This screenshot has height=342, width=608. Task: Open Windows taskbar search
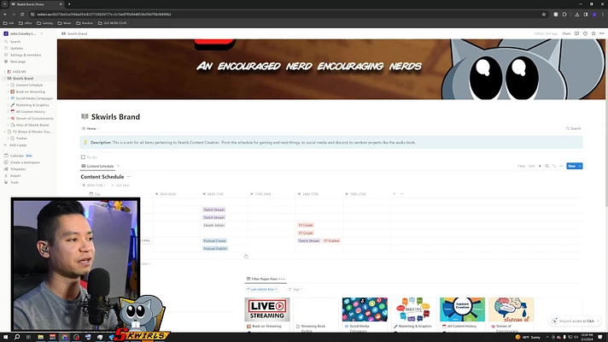[x=17, y=337]
